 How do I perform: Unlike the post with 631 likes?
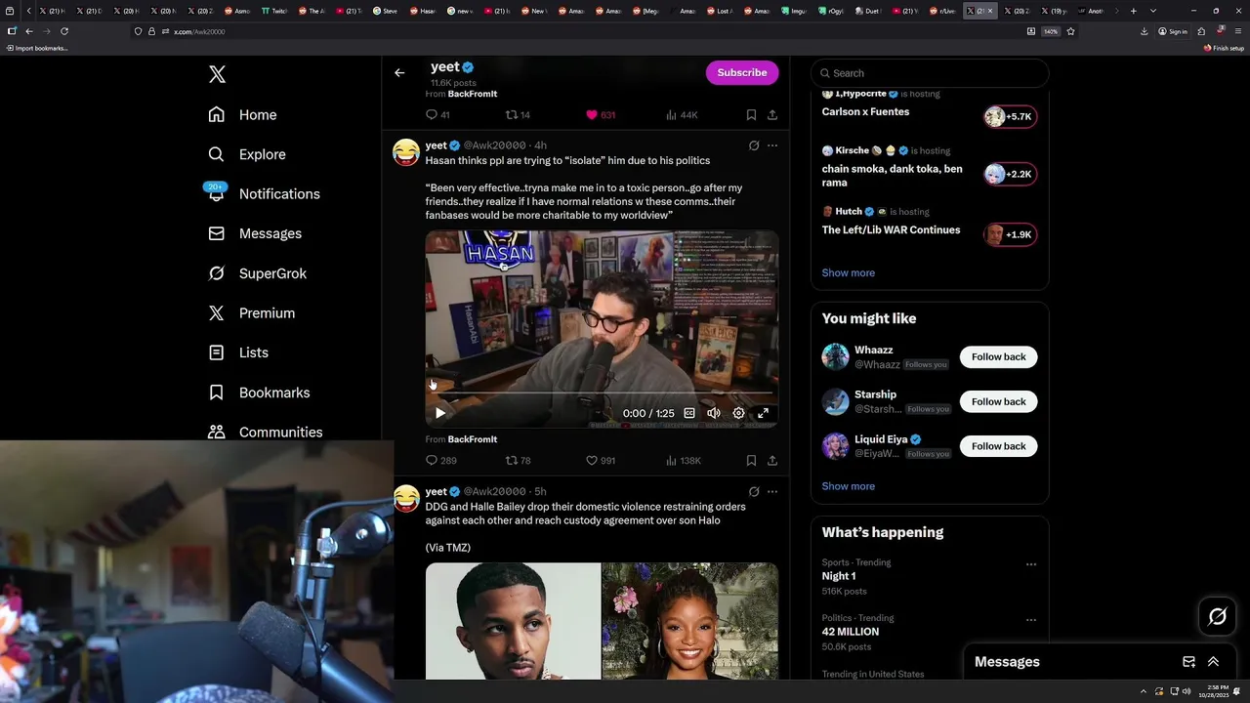coord(600,114)
